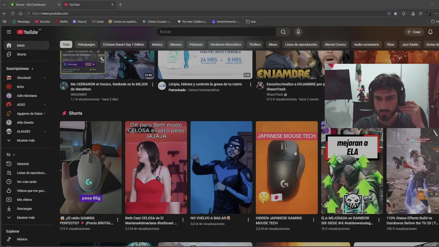Screen dimensions: 439x247
Task: Open Historial in sidebar
Action: click(x=26, y=164)
